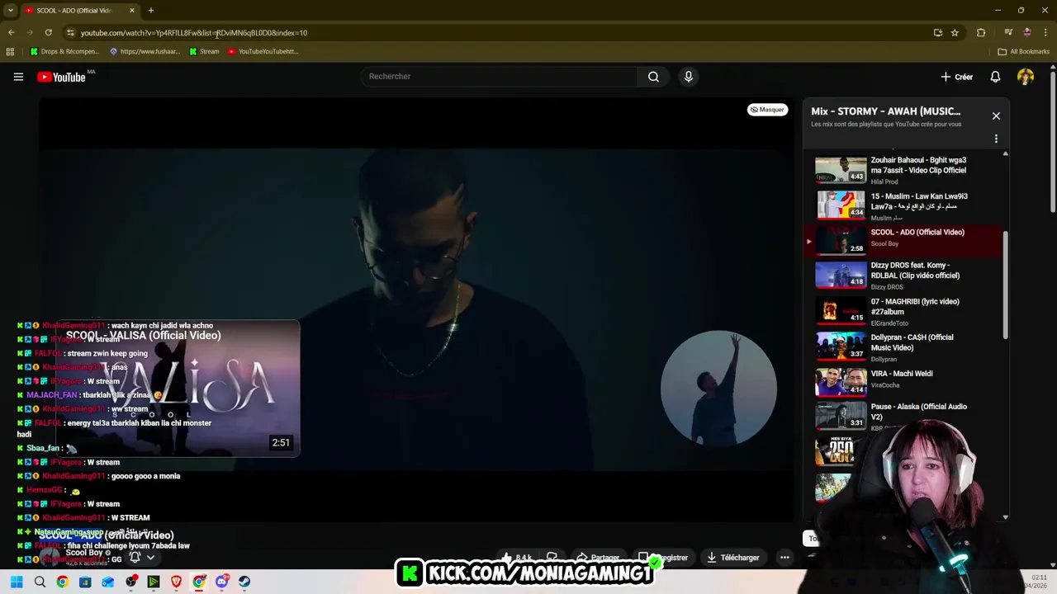Open the tab search dropdown arrow
The height and width of the screenshot is (594, 1057).
point(10,11)
